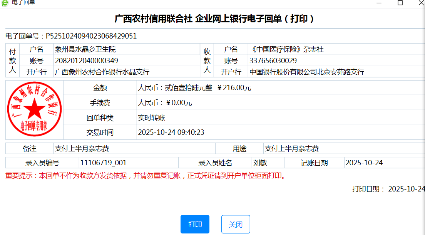425x235 pixels.
Task: Maximize the 电子回单 window
Action: pos(400,3)
